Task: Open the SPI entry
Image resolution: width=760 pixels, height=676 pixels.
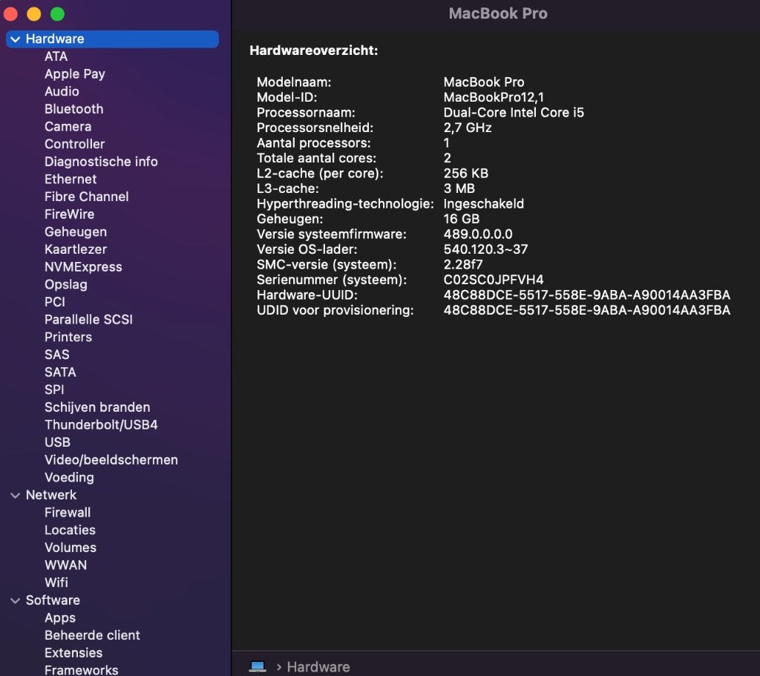Action: [54, 390]
